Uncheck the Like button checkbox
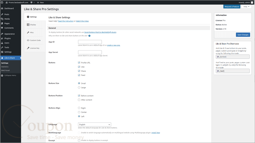 tap(79, 67)
